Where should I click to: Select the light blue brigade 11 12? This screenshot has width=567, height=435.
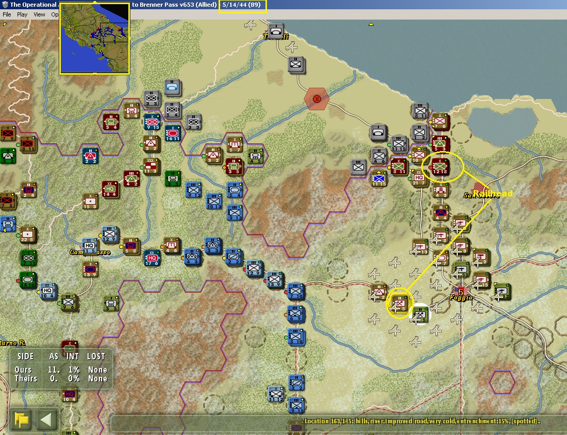coord(276,394)
